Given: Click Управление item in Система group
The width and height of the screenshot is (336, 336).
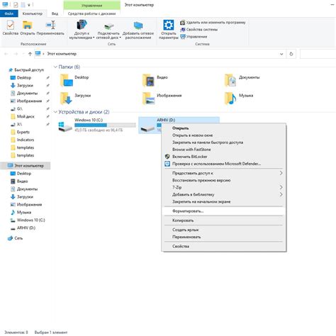Looking at the screenshot, I should click(194, 37).
